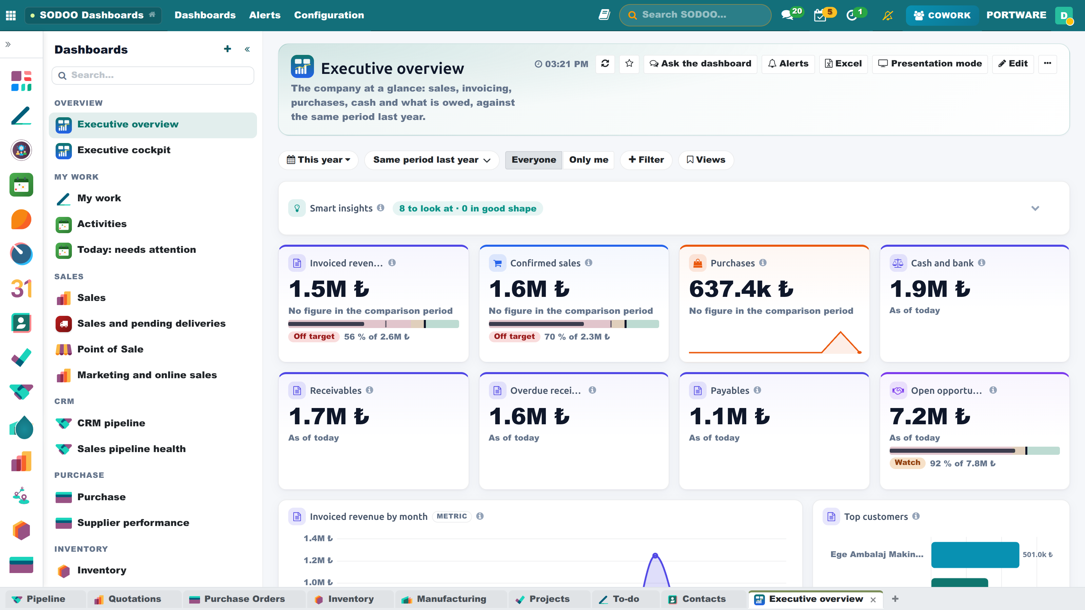Screen dimensions: 1085x610
Task: Switch to the Purchase Orders bottom tab
Action: coord(244,598)
